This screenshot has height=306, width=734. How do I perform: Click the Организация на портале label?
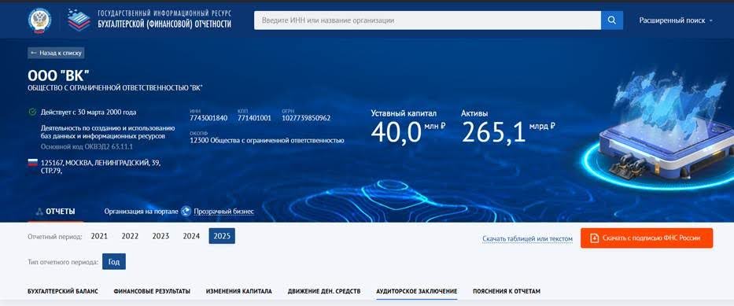pyautogui.click(x=141, y=212)
